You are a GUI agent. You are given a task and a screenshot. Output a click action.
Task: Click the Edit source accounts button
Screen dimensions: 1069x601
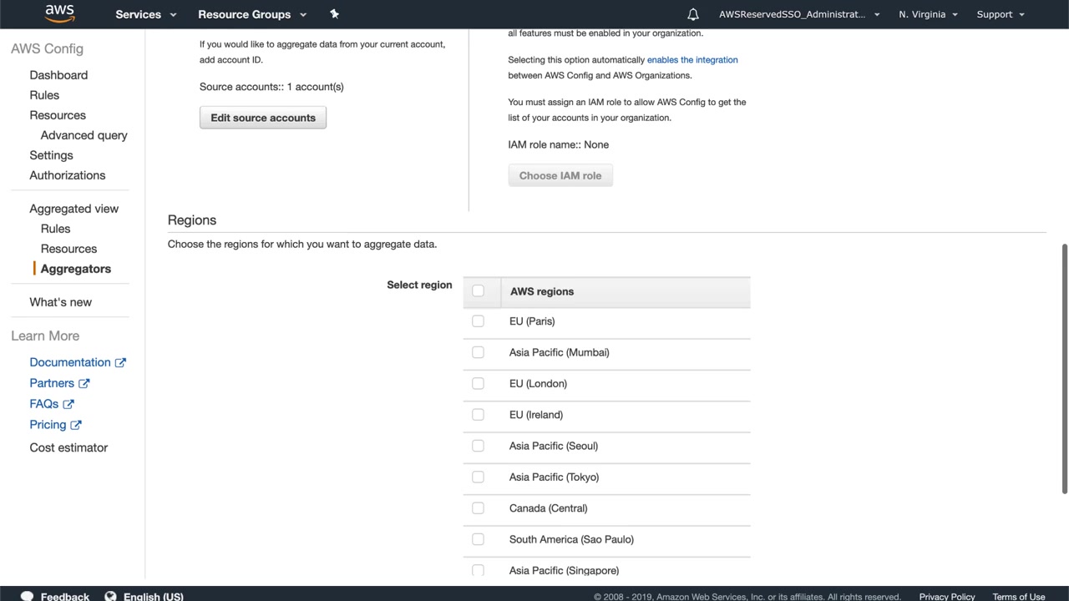(263, 118)
